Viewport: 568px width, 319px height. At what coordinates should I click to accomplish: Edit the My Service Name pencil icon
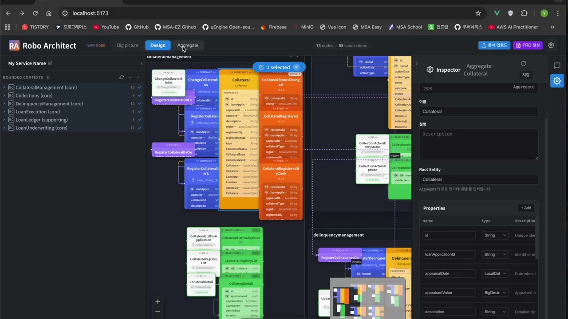click(50, 63)
